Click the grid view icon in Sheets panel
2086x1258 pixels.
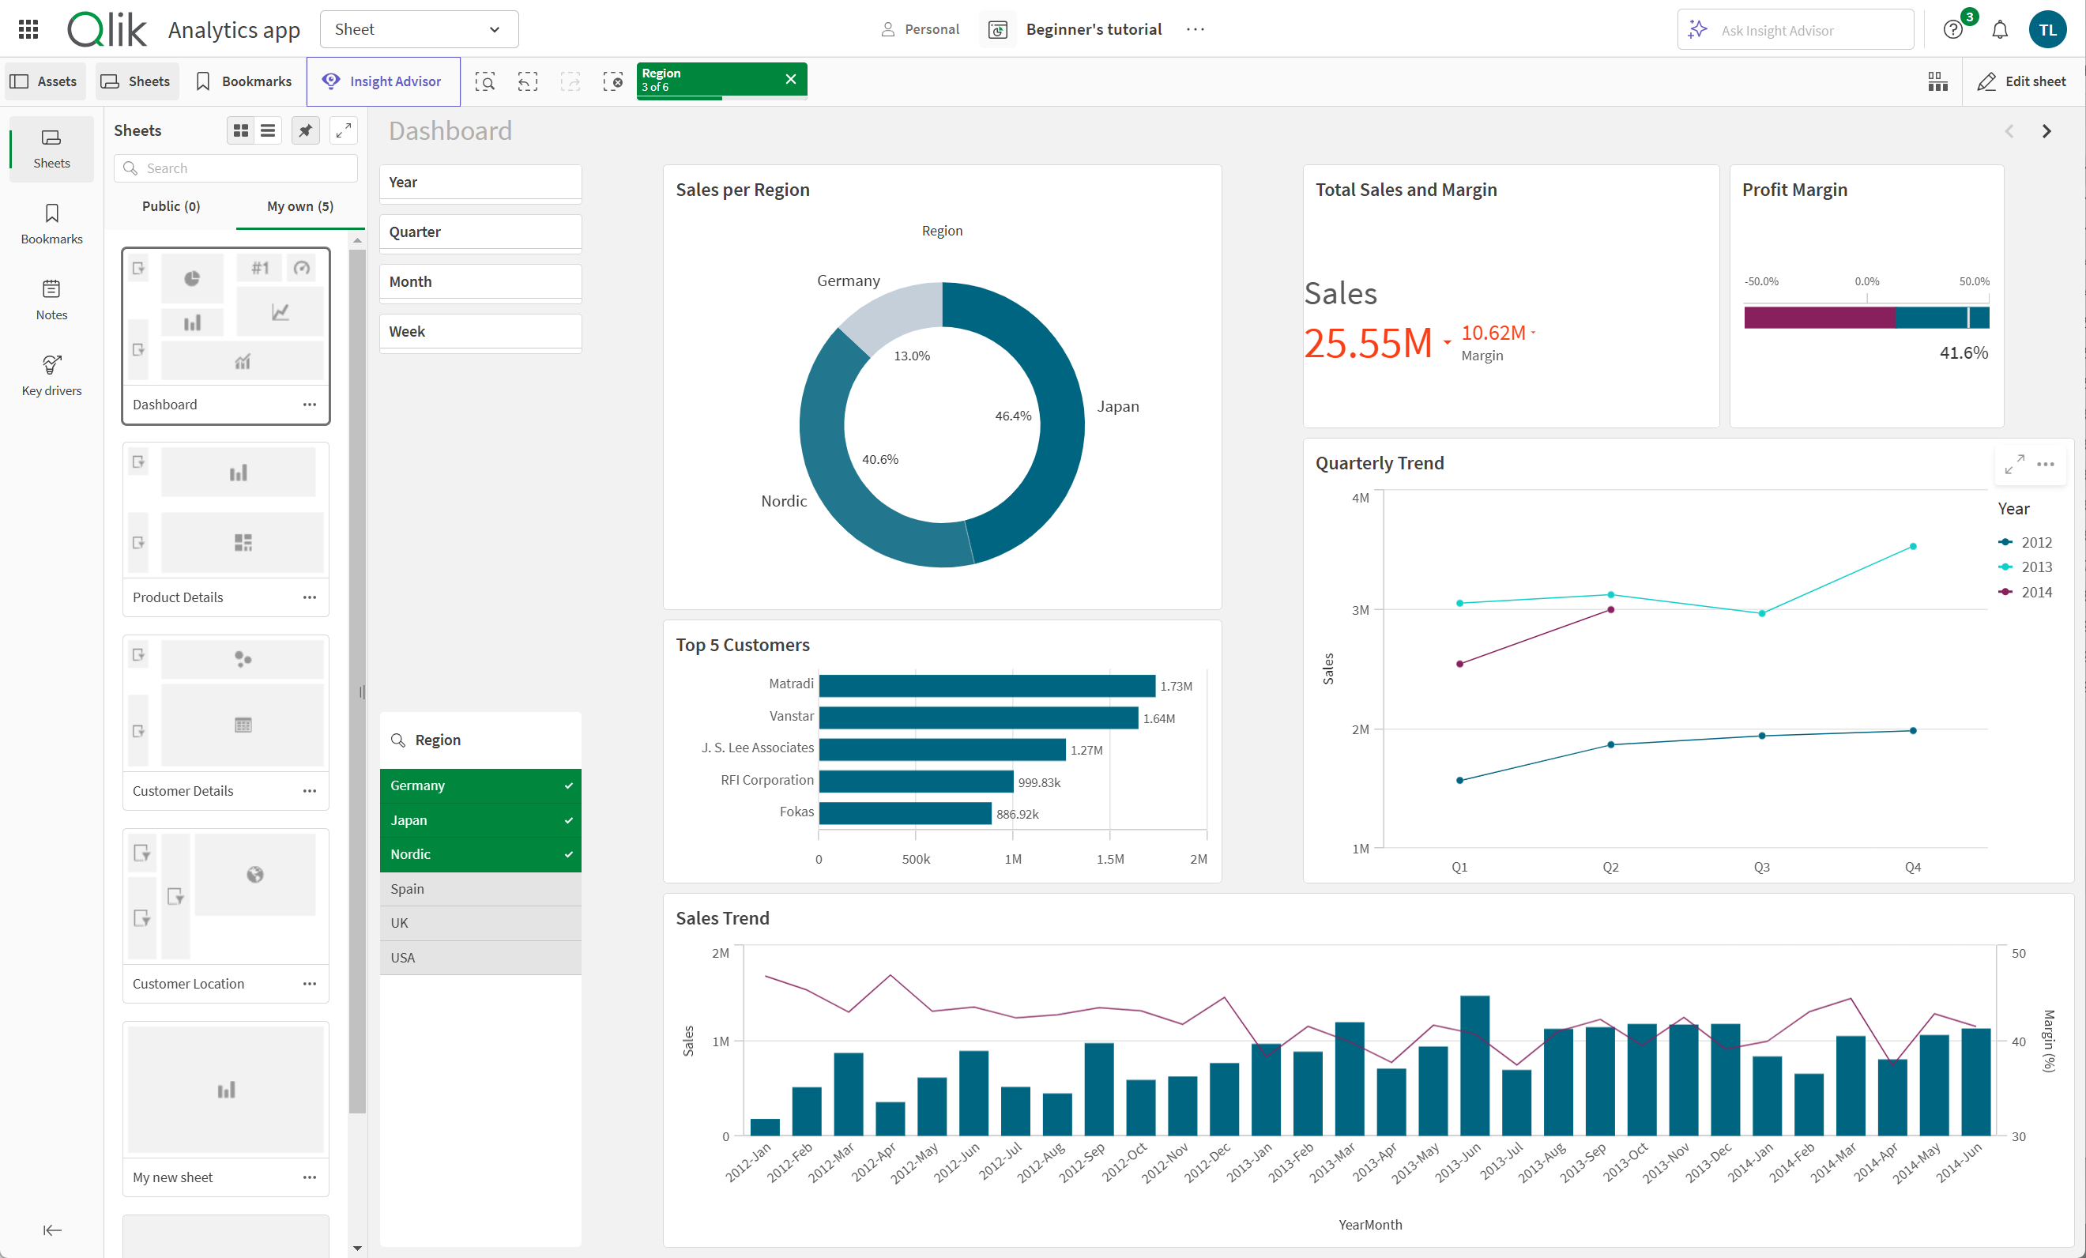point(240,133)
